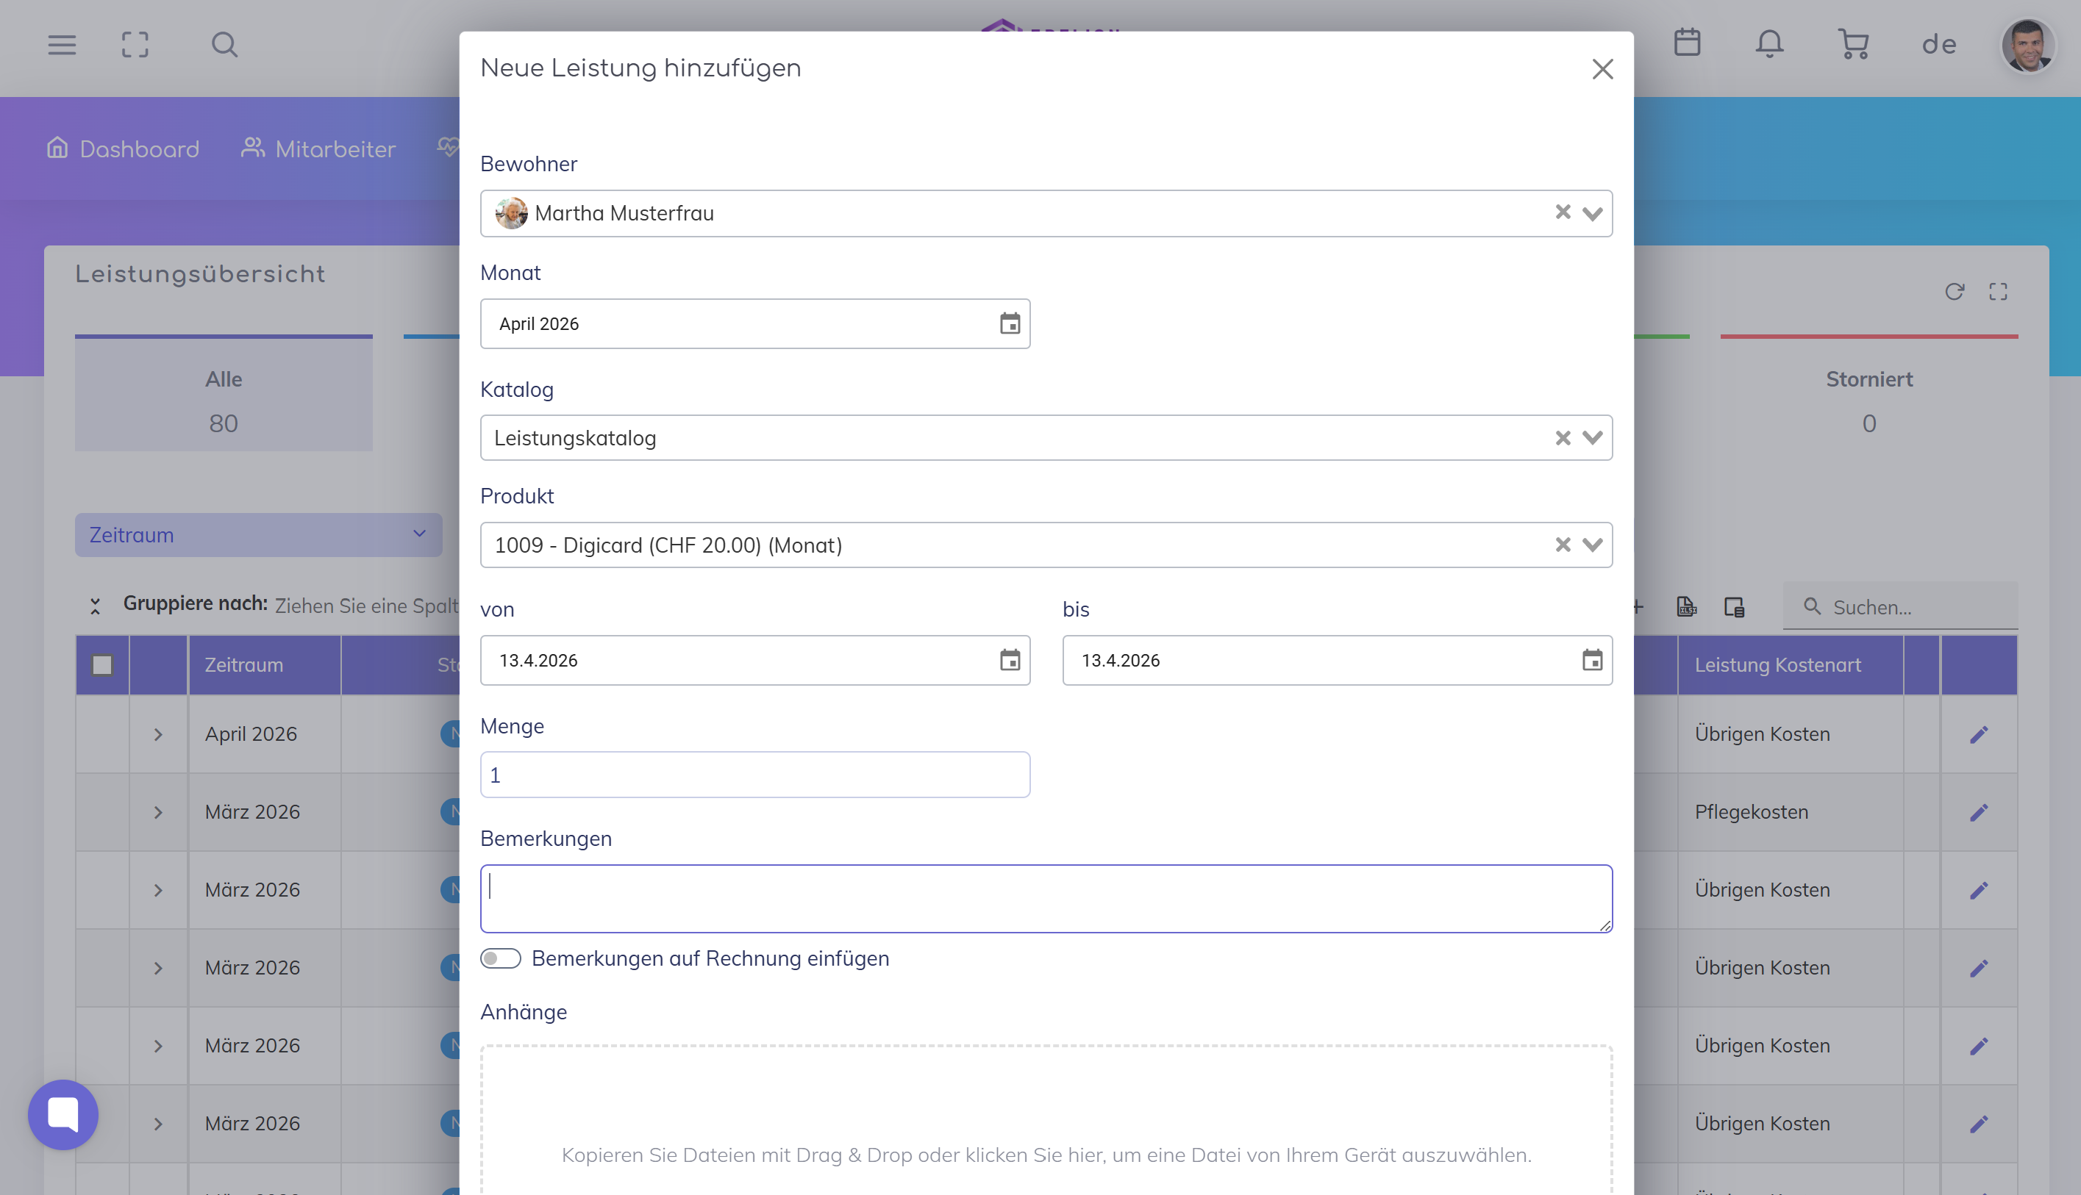The height and width of the screenshot is (1195, 2081).
Task: Open the shopping cart icon
Action: click(1853, 43)
